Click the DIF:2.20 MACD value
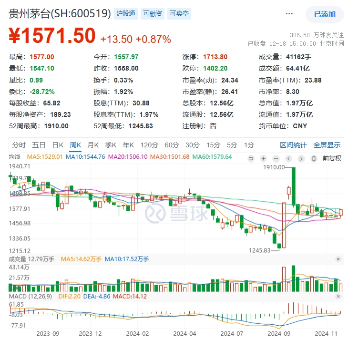Screen dimensions: 348x340 pos(69,297)
